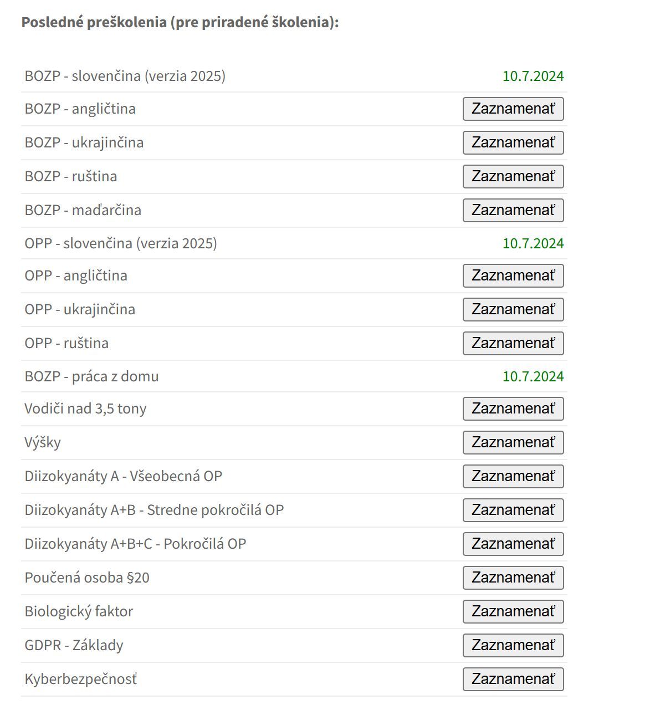Record Diizokyanáty A+B+C - Pokročilá OP
Image resolution: width=655 pixels, height=715 pixels.
point(513,544)
